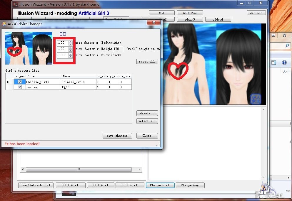Click the text panel scroll down arrow
Image resolution: width=292 pixels, height=201 pixels.
pyautogui.click(x=263, y=177)
